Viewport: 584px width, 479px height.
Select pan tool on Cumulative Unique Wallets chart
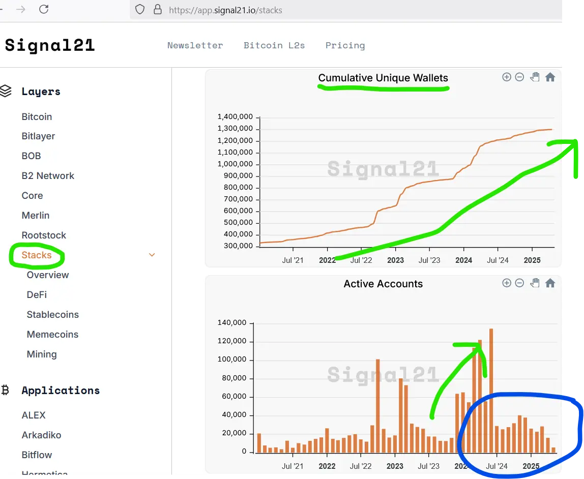pyautogui.click(x=535, y=77)
